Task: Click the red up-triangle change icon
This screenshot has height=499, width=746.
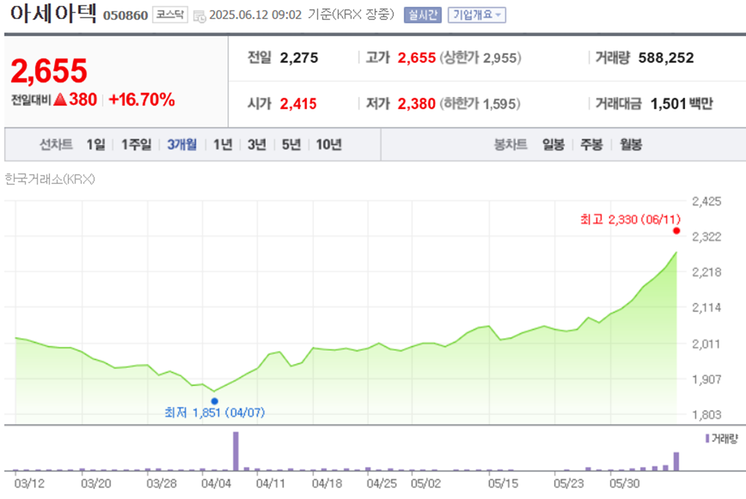Action: 61,99
